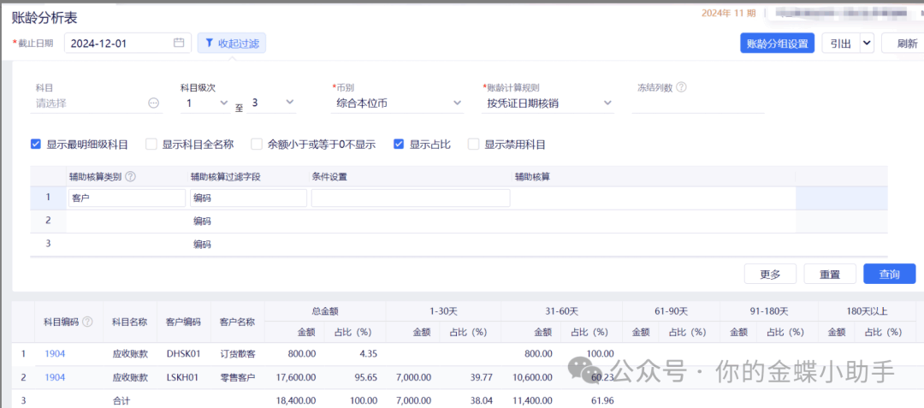Click the ellipsis icon in 科目 field
This screenshot has width=924, height=408.
(154, 103)
